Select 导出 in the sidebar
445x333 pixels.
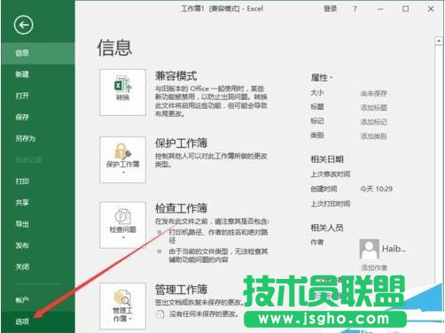click(38, 224)
